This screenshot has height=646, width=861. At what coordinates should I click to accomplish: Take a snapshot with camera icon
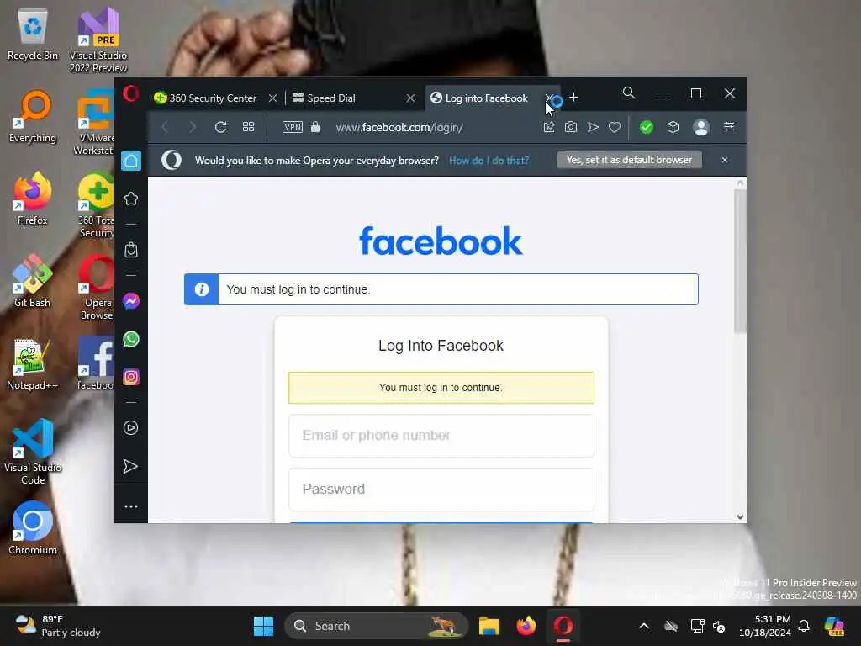[571, 128]
